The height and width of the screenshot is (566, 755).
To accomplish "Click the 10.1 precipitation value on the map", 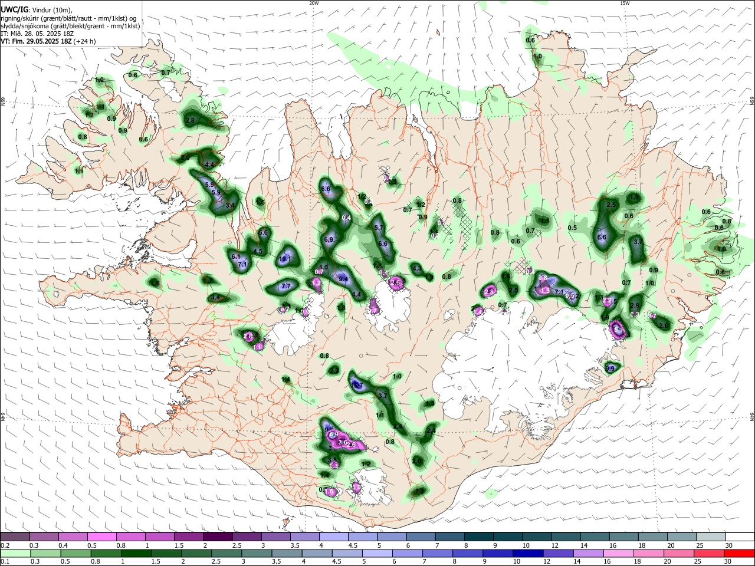I will (x=285, y=259).
